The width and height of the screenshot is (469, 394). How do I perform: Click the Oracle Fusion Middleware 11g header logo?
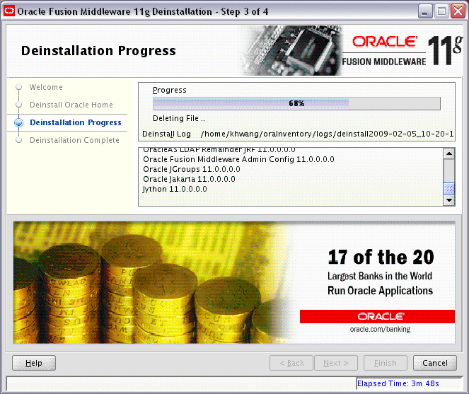403,50
